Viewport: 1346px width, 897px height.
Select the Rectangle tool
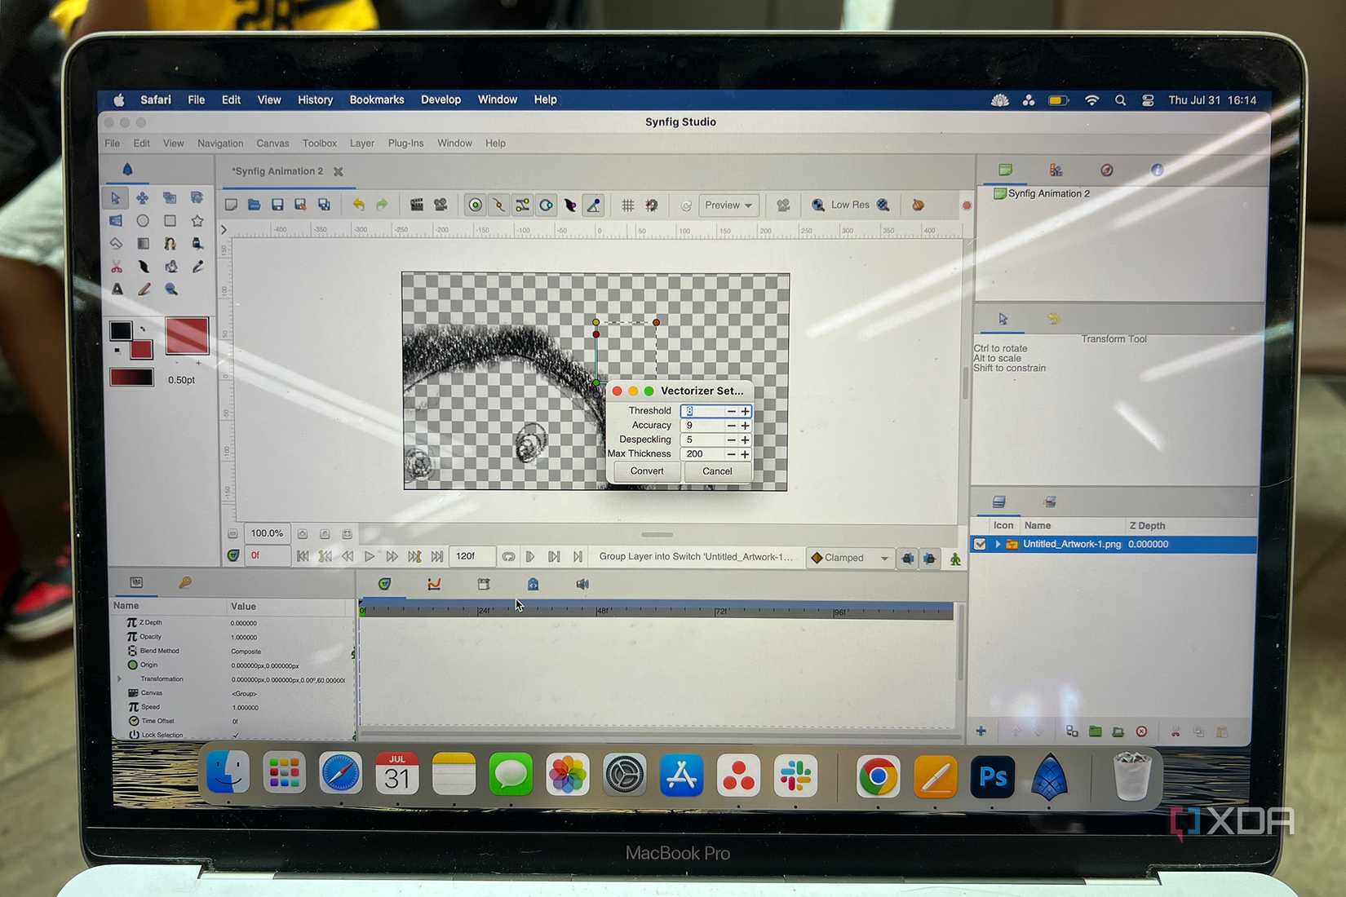170,219
